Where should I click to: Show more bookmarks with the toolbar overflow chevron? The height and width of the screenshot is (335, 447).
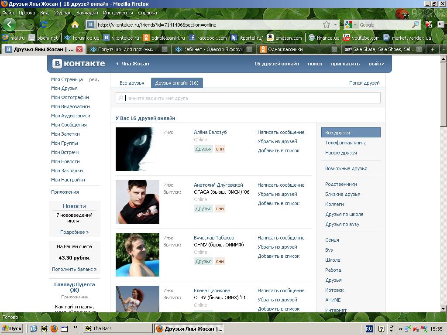pos(444,38)
